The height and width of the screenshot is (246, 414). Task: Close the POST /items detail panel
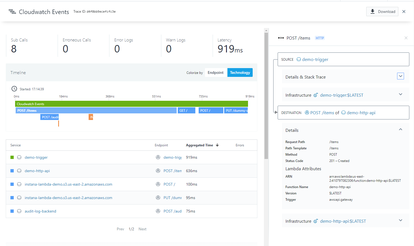[x=406, y=38]
